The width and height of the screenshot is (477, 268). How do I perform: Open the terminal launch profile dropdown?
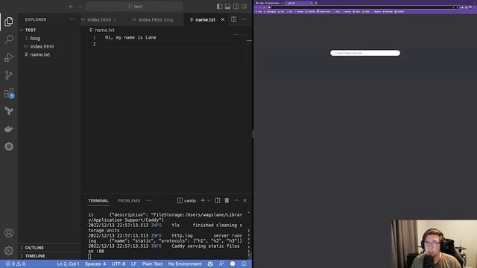(209, 200)
